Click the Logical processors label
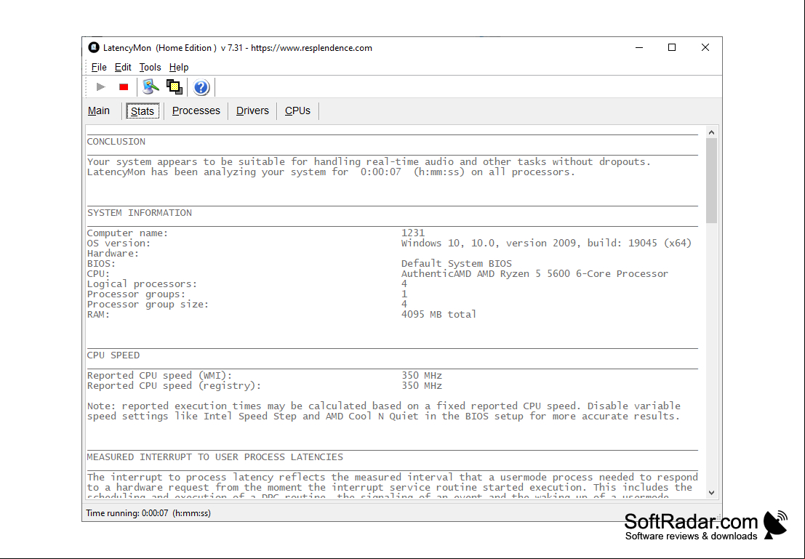 click(143, 284)
